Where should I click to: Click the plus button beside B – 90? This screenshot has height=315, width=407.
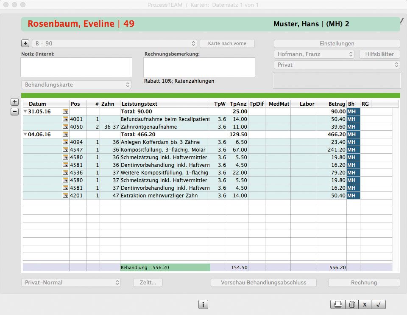pos(25,43)
